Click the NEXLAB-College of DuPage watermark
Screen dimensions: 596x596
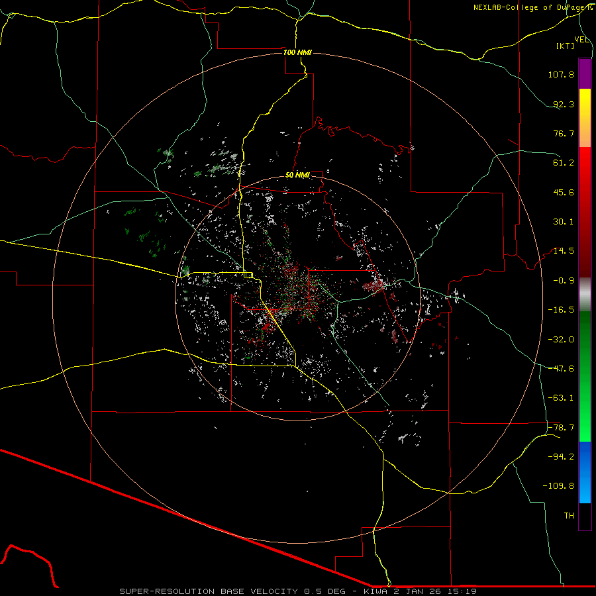click(x=532, y=7)
